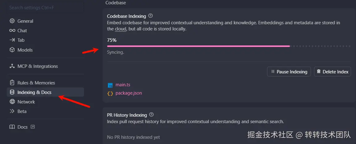Click the Tab arrow icon in sidebar
356x144 pixels.
tap(12, 40)
